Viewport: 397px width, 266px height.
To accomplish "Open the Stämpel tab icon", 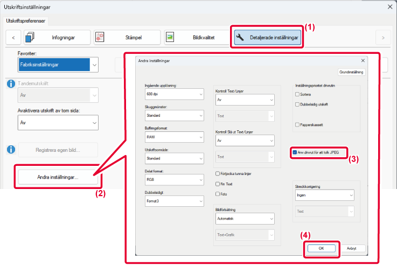I will click(x=101, y=37).
